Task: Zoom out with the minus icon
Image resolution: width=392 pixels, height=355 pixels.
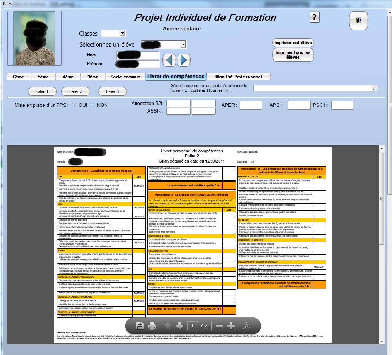Action: (x=219, y=325)
